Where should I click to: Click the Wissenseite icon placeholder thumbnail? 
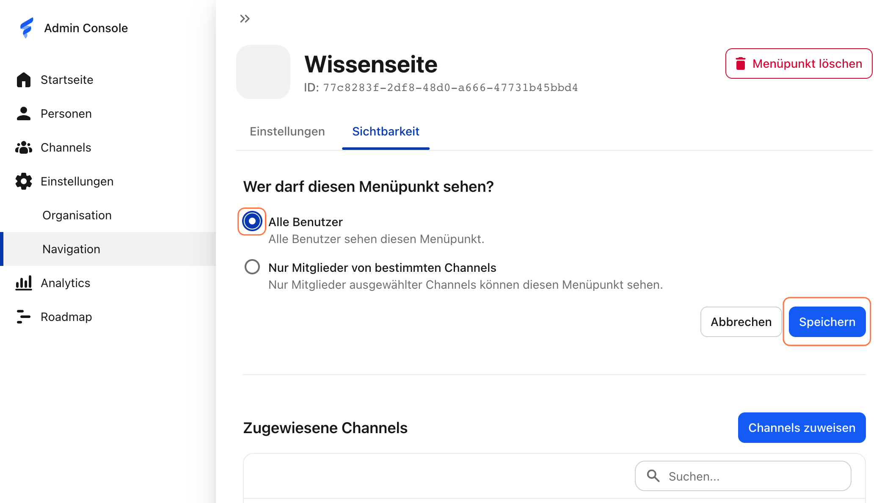[263, 72]
